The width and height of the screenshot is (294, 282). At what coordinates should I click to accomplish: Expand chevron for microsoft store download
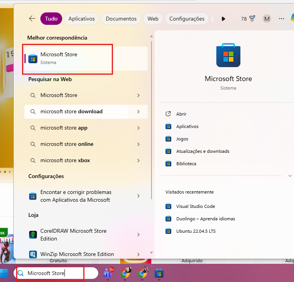[x=138, y=112]
